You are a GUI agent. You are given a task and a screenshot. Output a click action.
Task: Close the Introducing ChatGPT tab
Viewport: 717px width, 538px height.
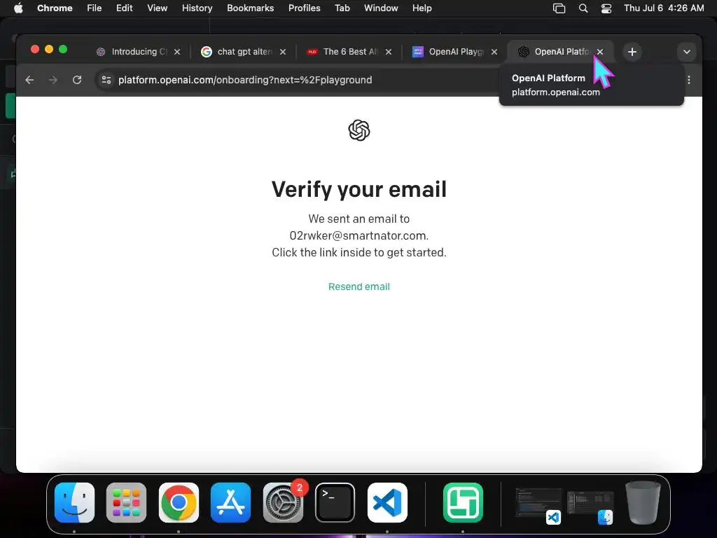pos(177,52)
